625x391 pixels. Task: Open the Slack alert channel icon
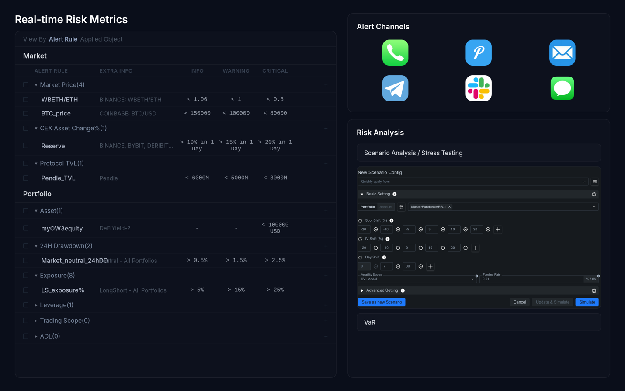click(479, 88)
